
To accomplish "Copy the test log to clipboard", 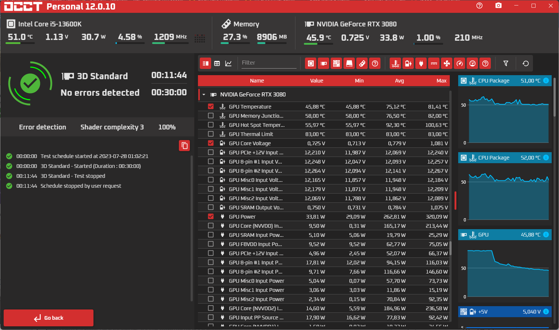I will 184,146.
